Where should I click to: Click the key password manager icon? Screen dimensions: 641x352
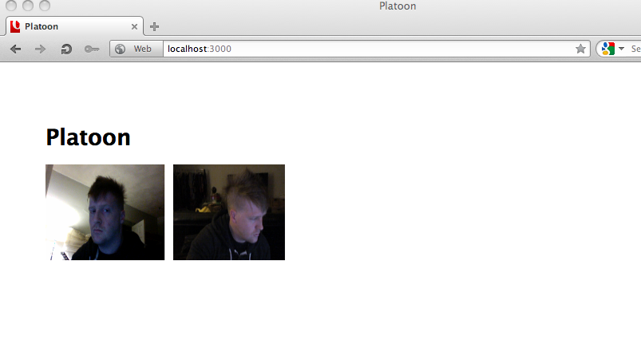[x=92, y=49]
